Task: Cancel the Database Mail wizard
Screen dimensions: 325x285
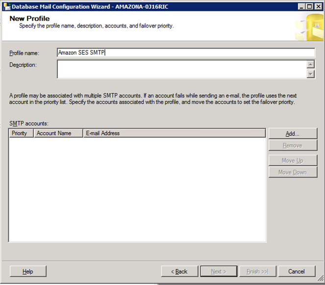Action: coord(297,271)
